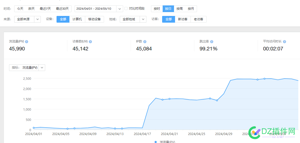Click the 跳出率 metric title

pyautogui.click(x=204, y=42)
